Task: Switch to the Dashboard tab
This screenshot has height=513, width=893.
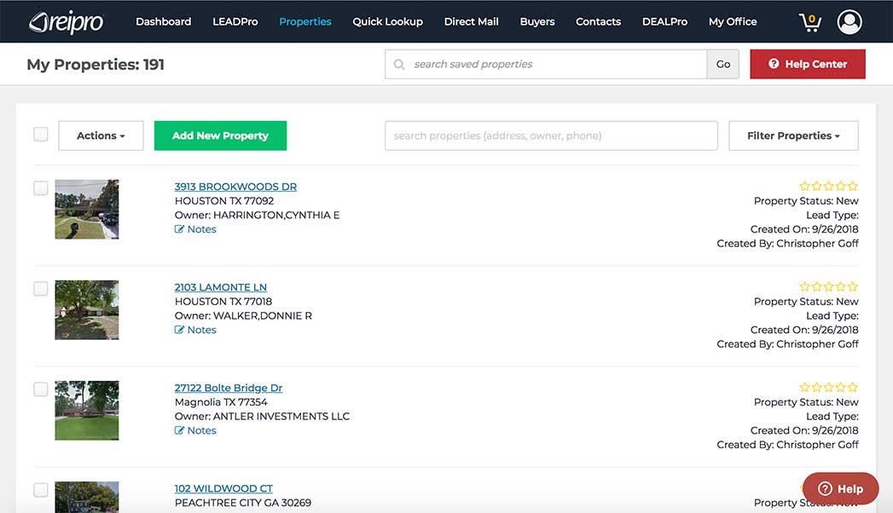Action: (x=163, y=21)
